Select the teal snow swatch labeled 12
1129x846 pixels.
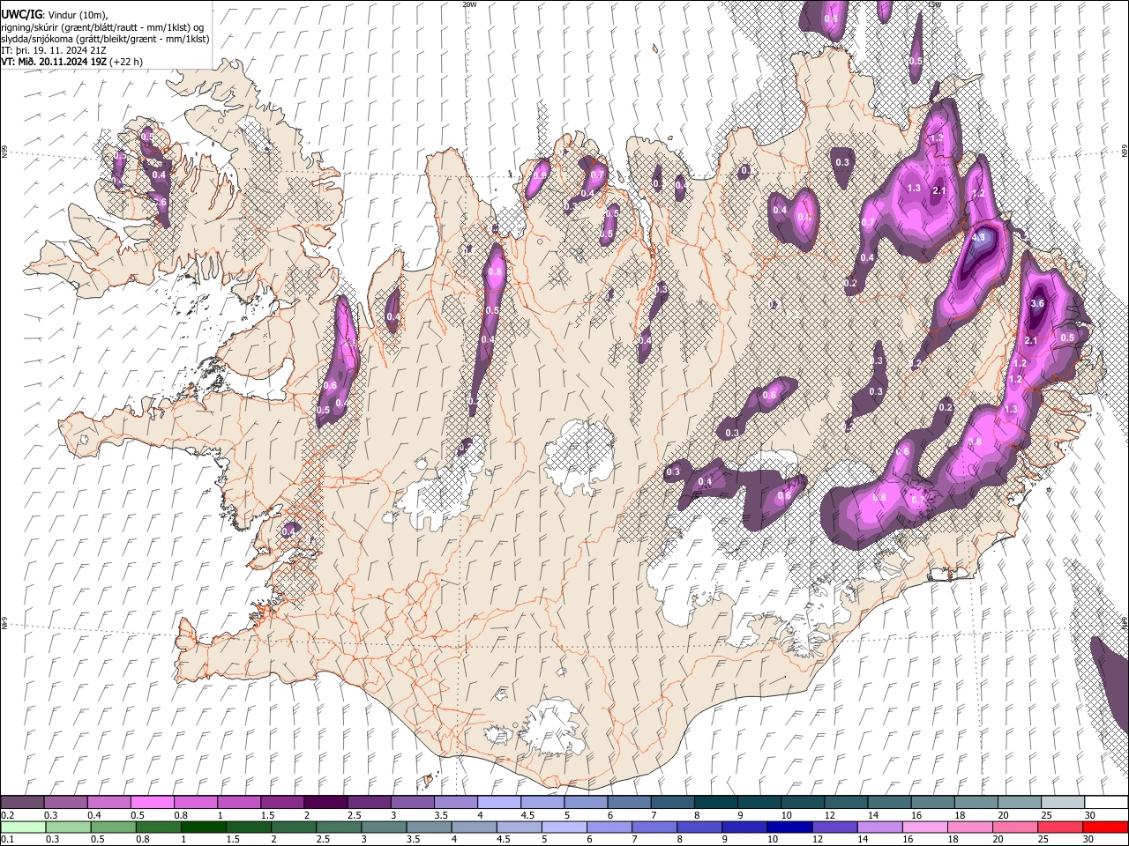(846, 803)
